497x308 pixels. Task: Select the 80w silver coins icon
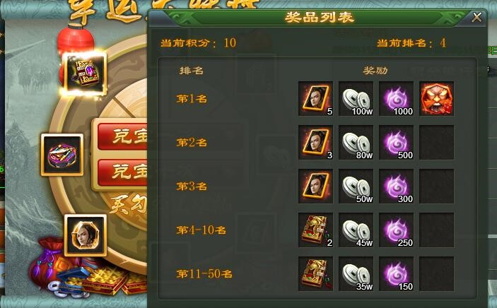356,142
